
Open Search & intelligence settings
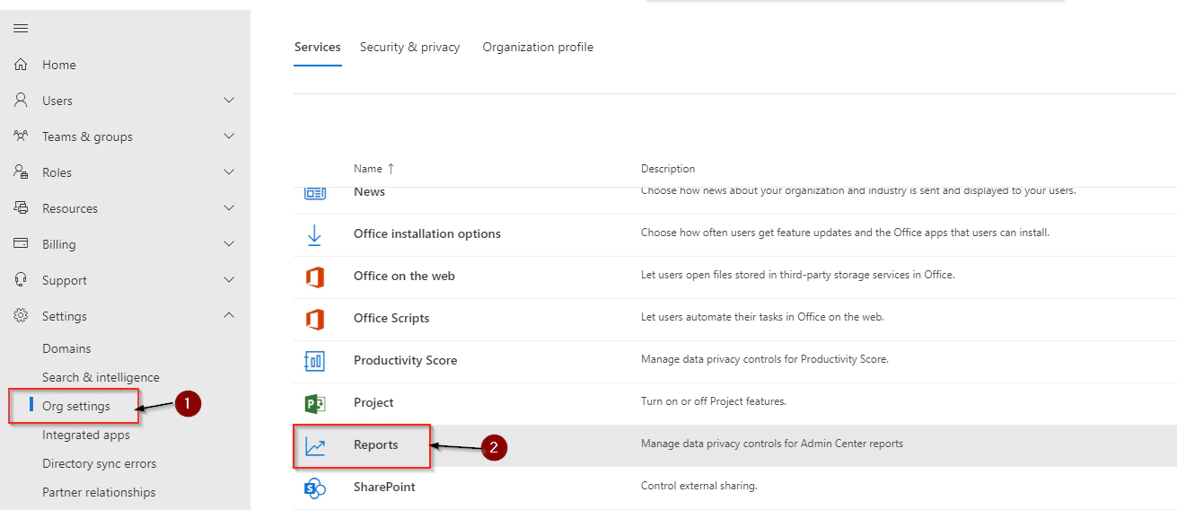[101, 377]
